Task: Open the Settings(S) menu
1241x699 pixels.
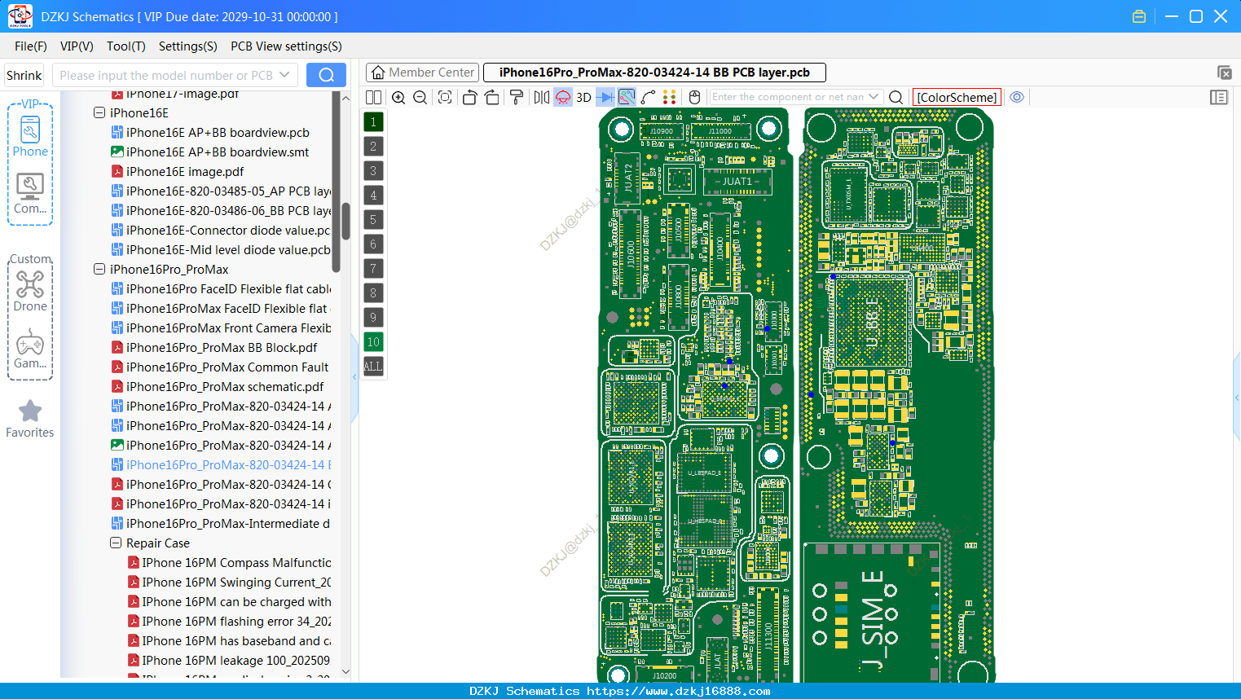Action: click(188, 46)
